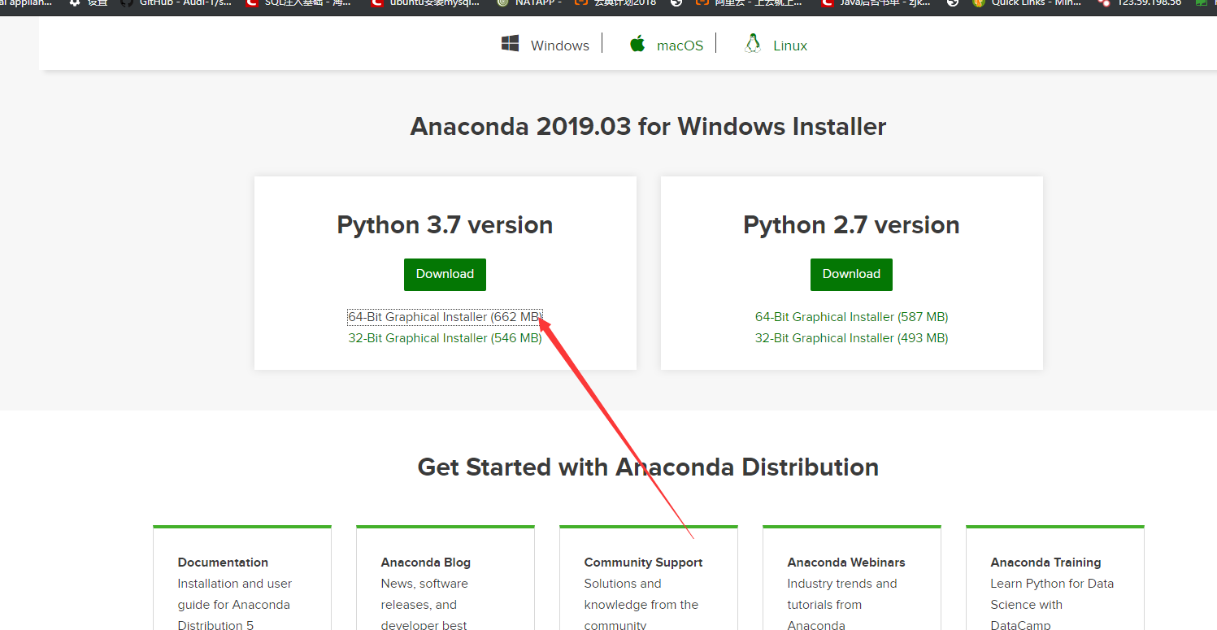This screenshot has width=1217, height=630.
Task: Open 32-Bit Graphical Installer (493 MB) link
Action: coord(851,338)
